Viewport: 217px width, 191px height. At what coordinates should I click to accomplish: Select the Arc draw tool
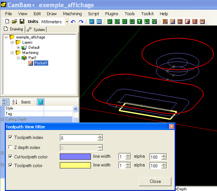tap(147, 21)
